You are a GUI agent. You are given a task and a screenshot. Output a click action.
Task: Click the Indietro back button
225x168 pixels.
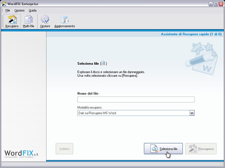coord(64,149)
